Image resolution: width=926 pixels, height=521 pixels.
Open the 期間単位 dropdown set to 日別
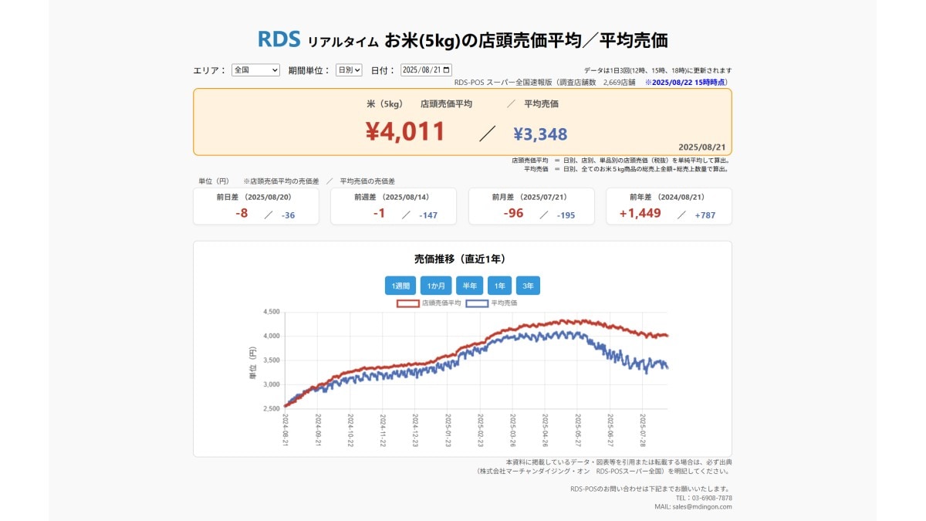pyautogui.click(x=349, y=69)
